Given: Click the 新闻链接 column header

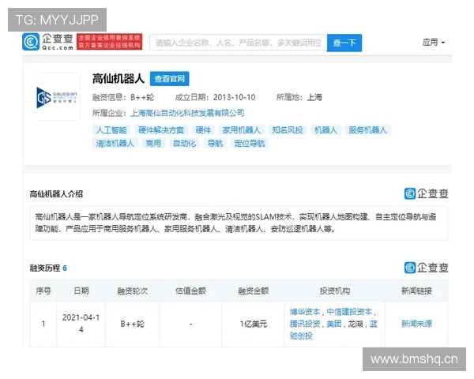Looking at the screenshot, I should 416,291.
